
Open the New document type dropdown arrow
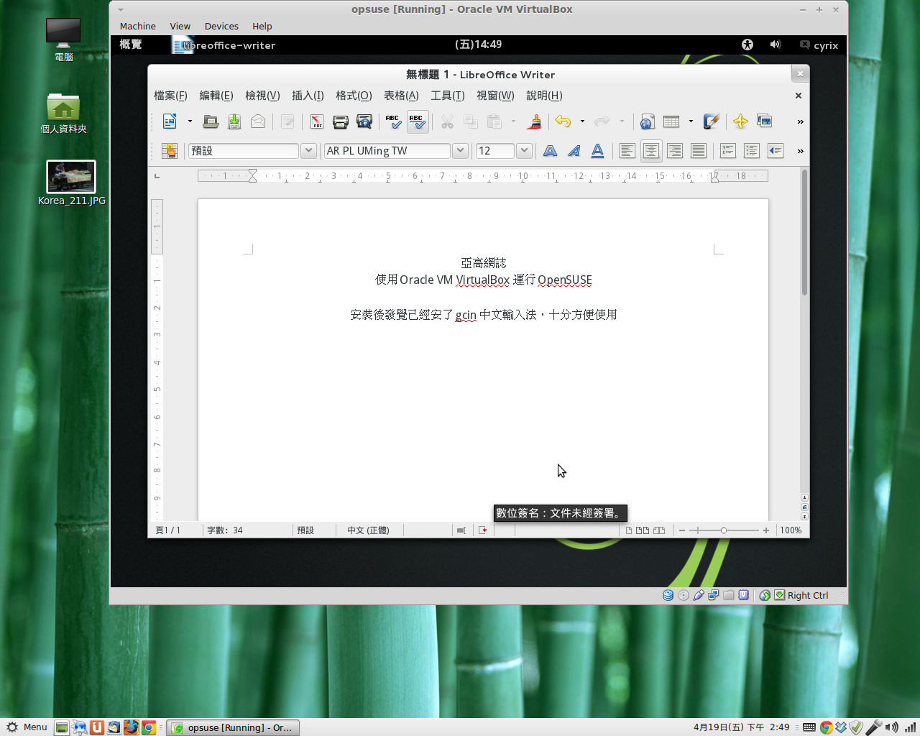click(x=190, y=121)
